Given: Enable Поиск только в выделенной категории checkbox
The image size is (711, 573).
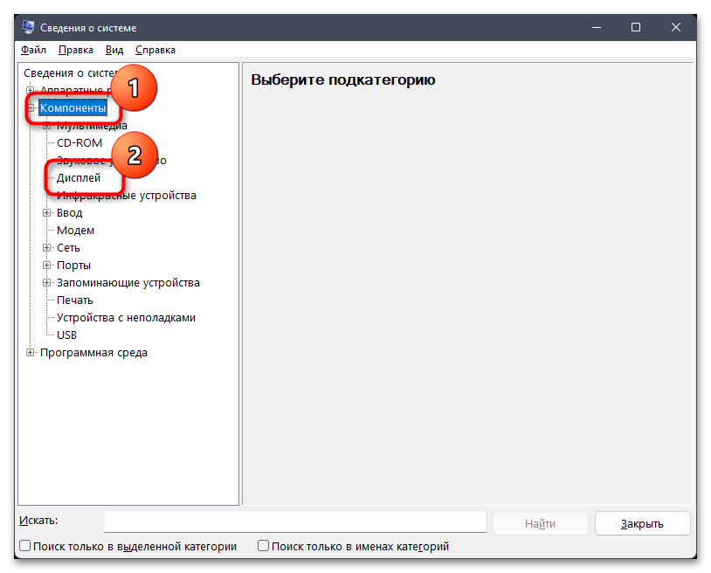Looking at the screenshot, I should coord(25,546).
